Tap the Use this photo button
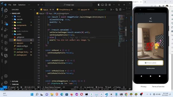This screenshot has height=97, width=173. coord(151,68)
